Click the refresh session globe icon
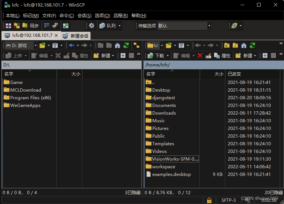 234,26
